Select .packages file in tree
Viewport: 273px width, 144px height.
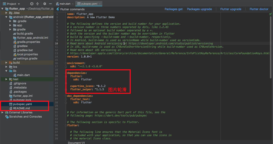click(x=20, y=92)
